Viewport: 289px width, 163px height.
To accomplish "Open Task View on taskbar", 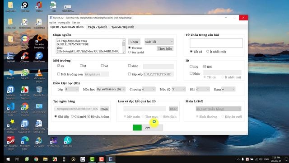I will pos(17,159).
